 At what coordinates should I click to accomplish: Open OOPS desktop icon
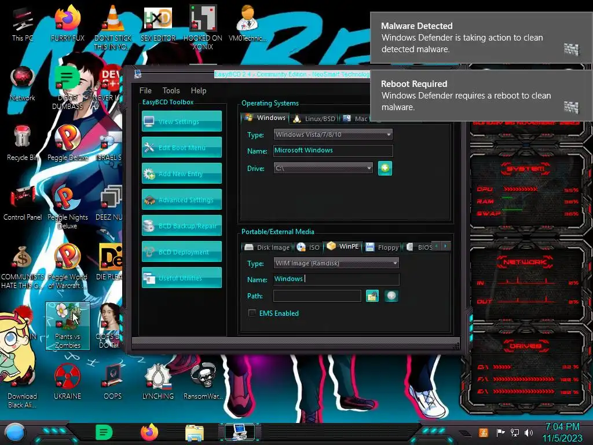[x=113, y=382]
